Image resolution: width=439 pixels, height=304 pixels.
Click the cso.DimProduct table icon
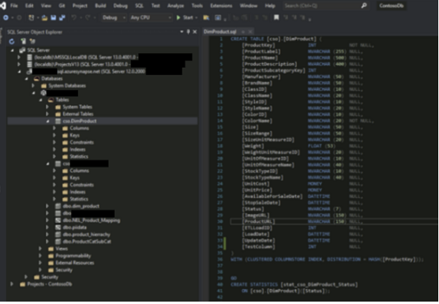(x=58, y=121)
